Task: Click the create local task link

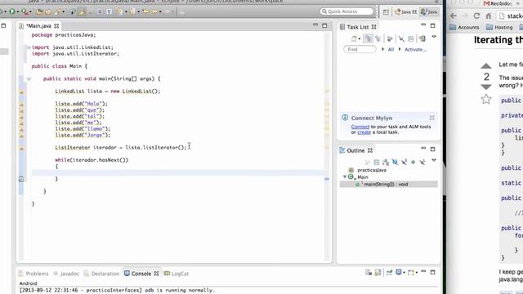Action: [364, 132]
